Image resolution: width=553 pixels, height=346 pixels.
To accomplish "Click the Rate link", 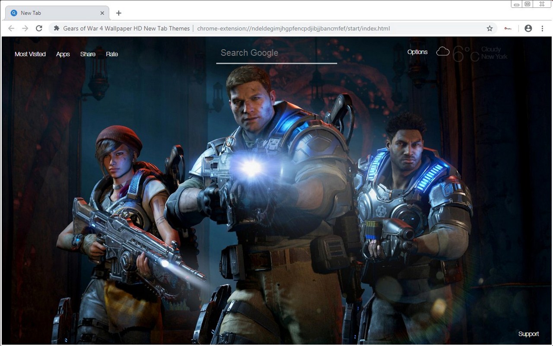I will click(112, 54).
